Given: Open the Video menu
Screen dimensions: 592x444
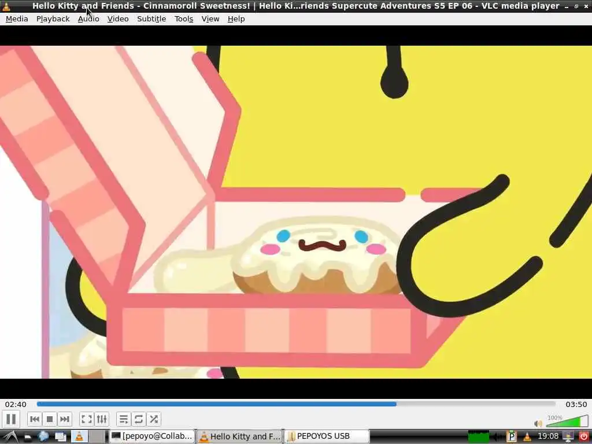Looking at the screenshot, I should (x=118, y=19).
